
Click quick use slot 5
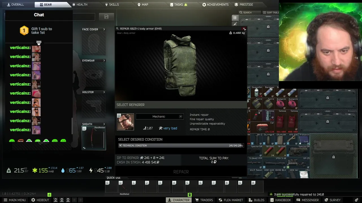coord(191,186)
